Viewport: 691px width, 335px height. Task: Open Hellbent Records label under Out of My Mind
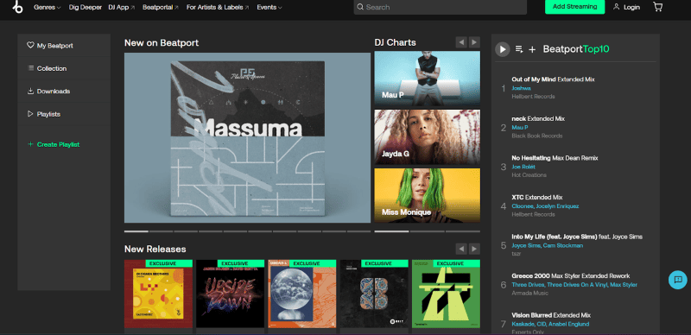point(533,96)
